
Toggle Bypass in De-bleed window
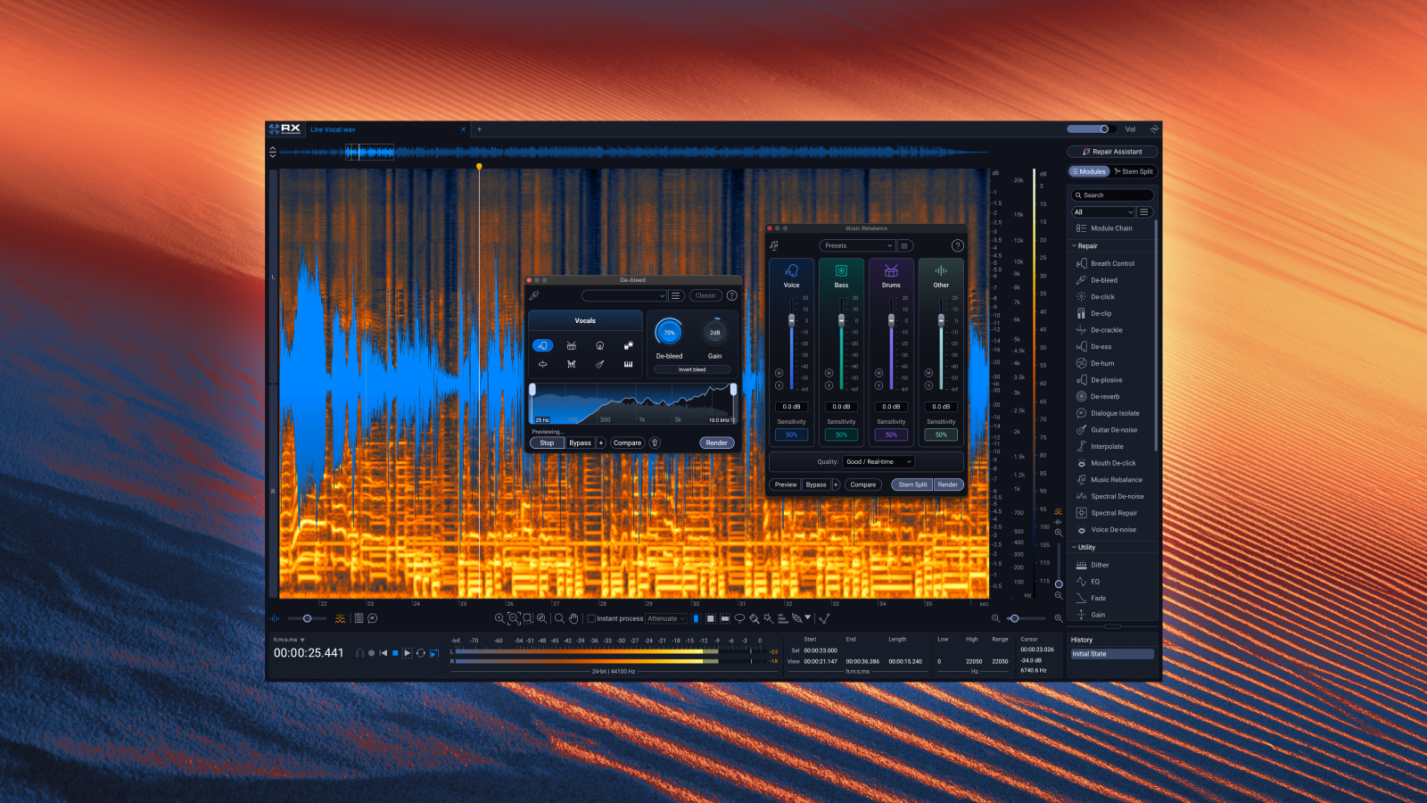(x=580, y=443)
